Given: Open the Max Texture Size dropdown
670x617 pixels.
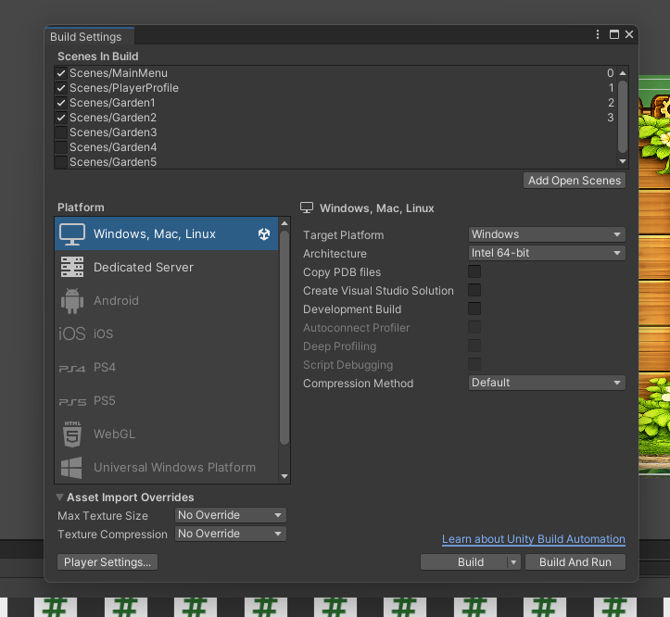Looking at the screenshot, I should 231,515.
